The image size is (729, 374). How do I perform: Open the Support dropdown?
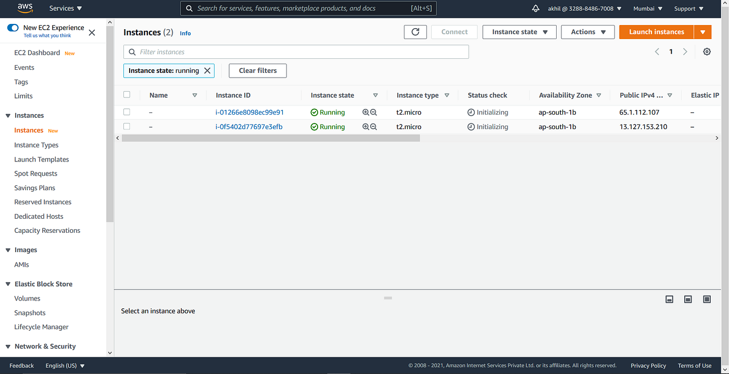coord(689,8)
